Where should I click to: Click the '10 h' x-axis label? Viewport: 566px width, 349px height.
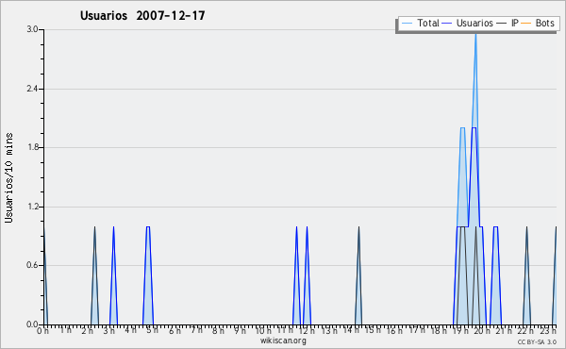263,330
